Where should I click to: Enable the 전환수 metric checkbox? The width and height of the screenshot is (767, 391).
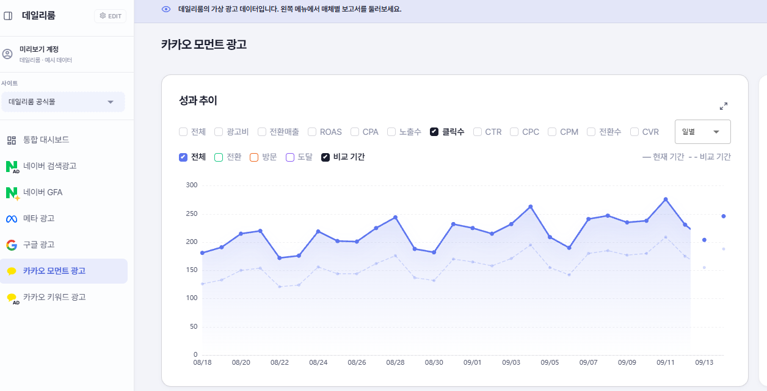pyautogui.click(x=591, y=132)
